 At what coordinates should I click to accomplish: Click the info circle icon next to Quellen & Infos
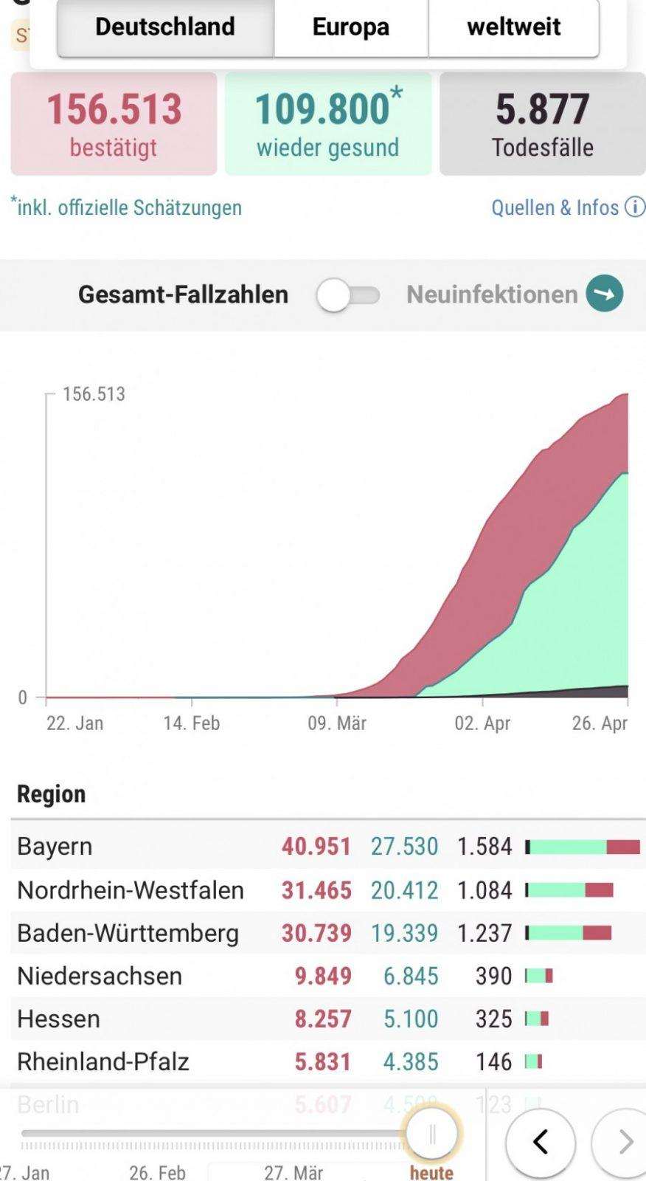coord(635,207)
